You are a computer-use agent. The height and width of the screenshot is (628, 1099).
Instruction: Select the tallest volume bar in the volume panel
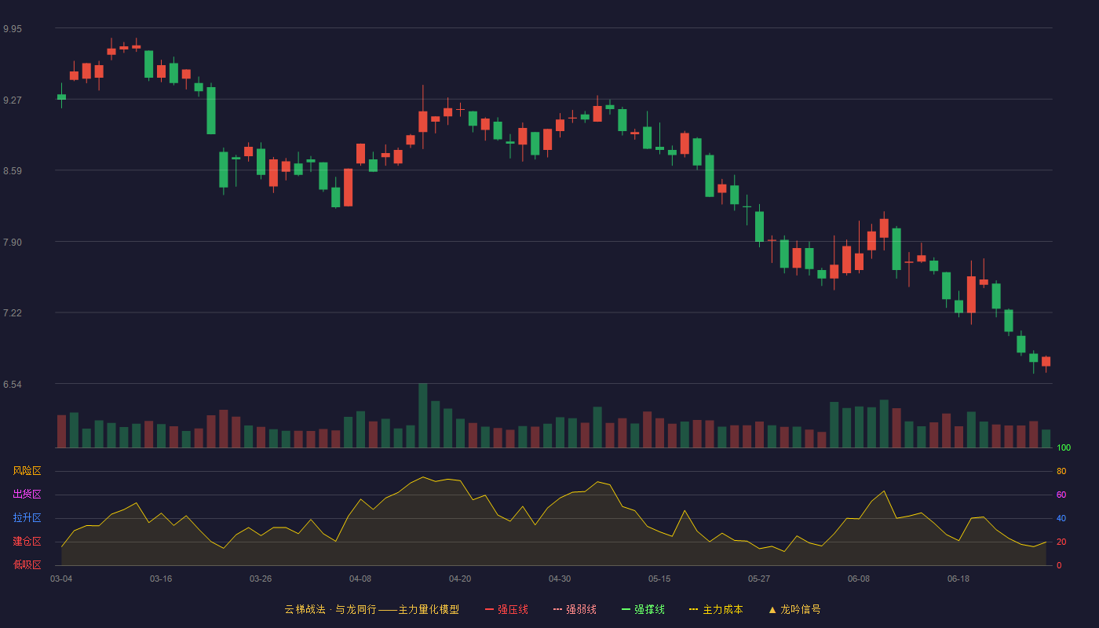tap(423, 415)
